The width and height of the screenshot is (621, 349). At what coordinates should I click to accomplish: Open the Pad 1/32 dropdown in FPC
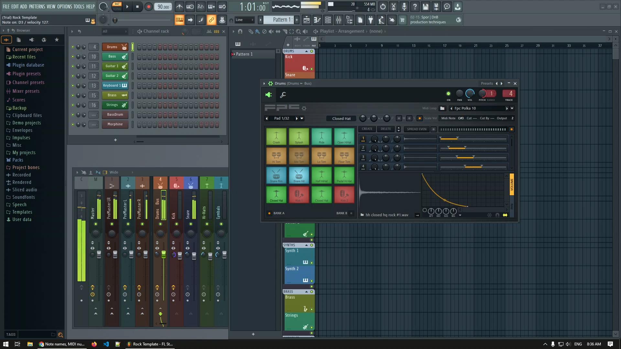click(x=302, y=118)
